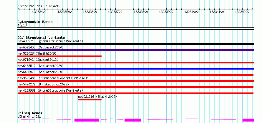
Task: Open nsv528026 (Shaikh2009) label
Action: 37,53
